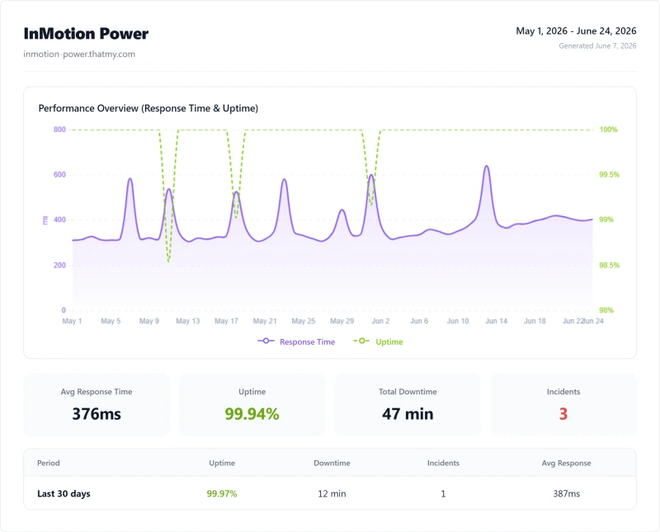Click the 800 ms y-axis label

click(x=59, y=129)
